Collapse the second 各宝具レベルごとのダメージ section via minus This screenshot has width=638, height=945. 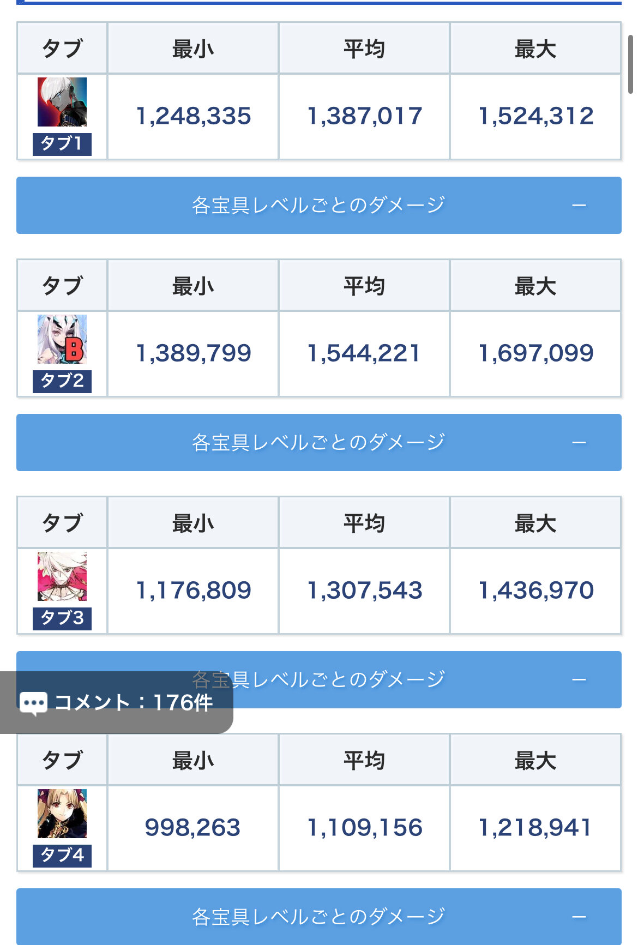coord(579,443)
